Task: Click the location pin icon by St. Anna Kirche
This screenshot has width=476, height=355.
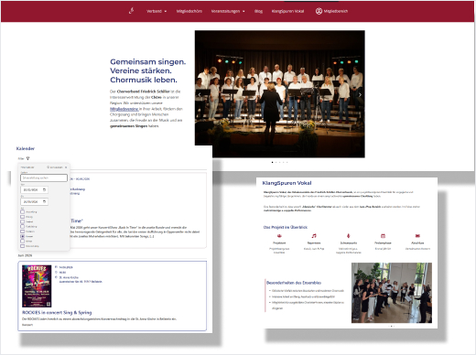Action: pyautogui.click(x=56, y=277)
